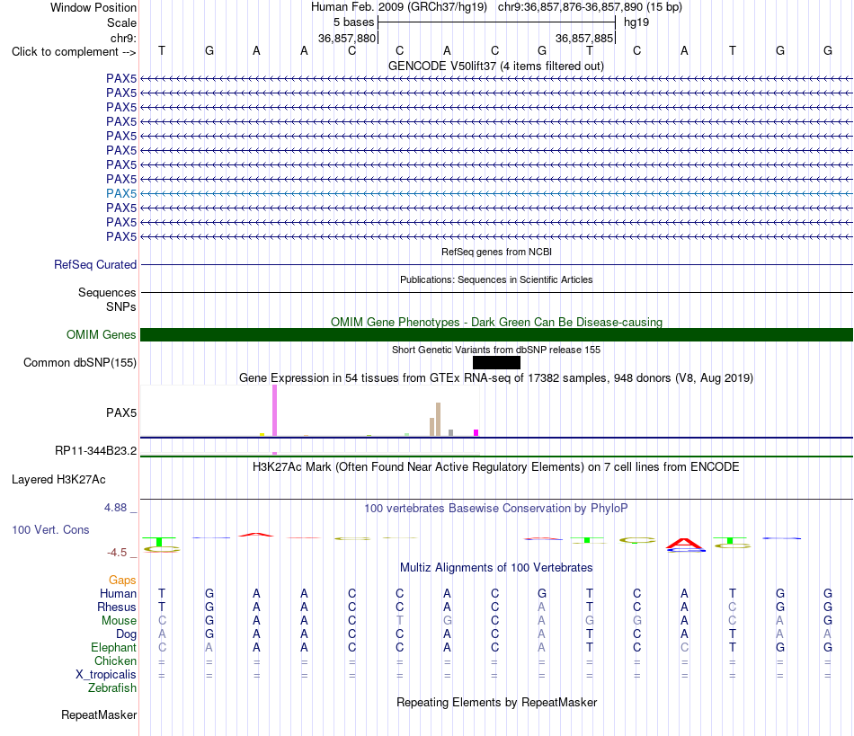854x736 pixels.
Task: Select the 'Scale' track label
Action: (x=121, y=22)
